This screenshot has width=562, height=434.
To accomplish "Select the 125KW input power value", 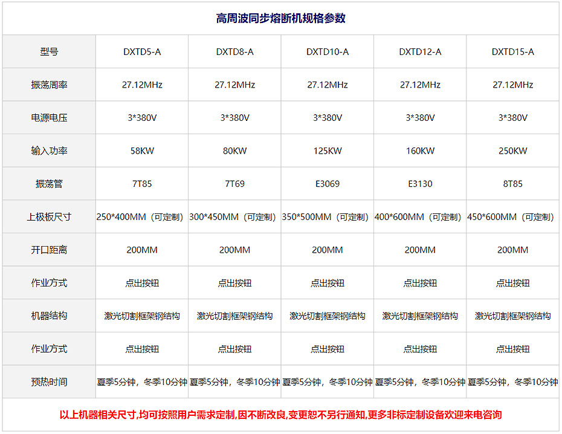I will point(328,151).
